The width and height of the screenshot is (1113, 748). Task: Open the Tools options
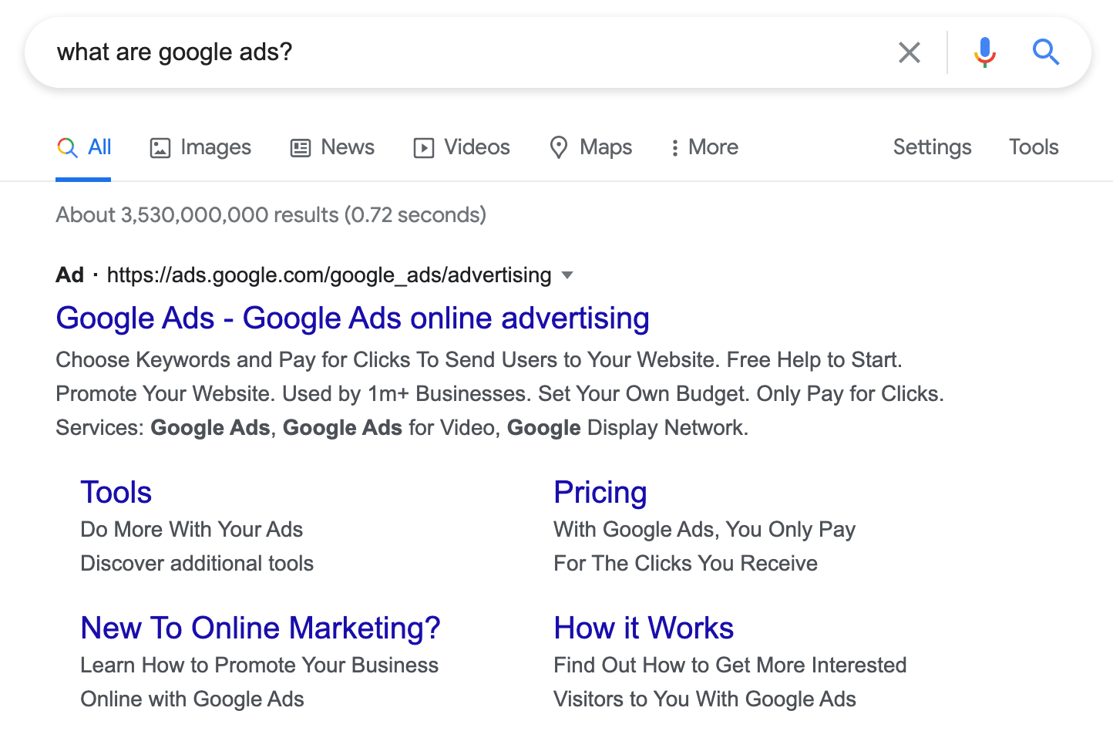[1033, 147]
